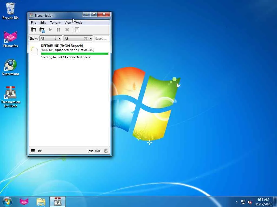Select the Plasmafox desktop shortcut
Image resolution: width=277 pixels, height=207 pixels.
[11, 39]
